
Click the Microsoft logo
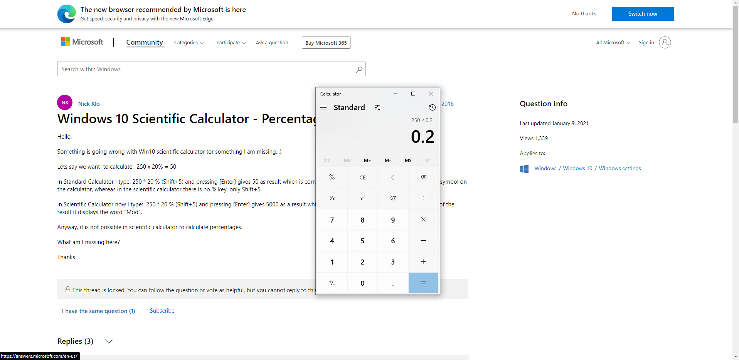pyautogui.click(x=82, y=42)
